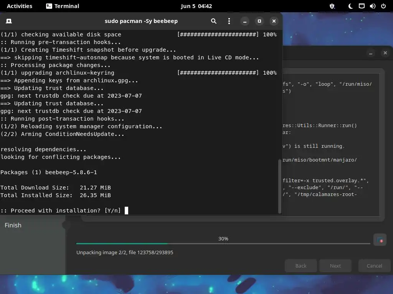Click the 'Arming ConditionNeedsUpdate...' line
Viewport: 393px width, 294px height.
62,134
